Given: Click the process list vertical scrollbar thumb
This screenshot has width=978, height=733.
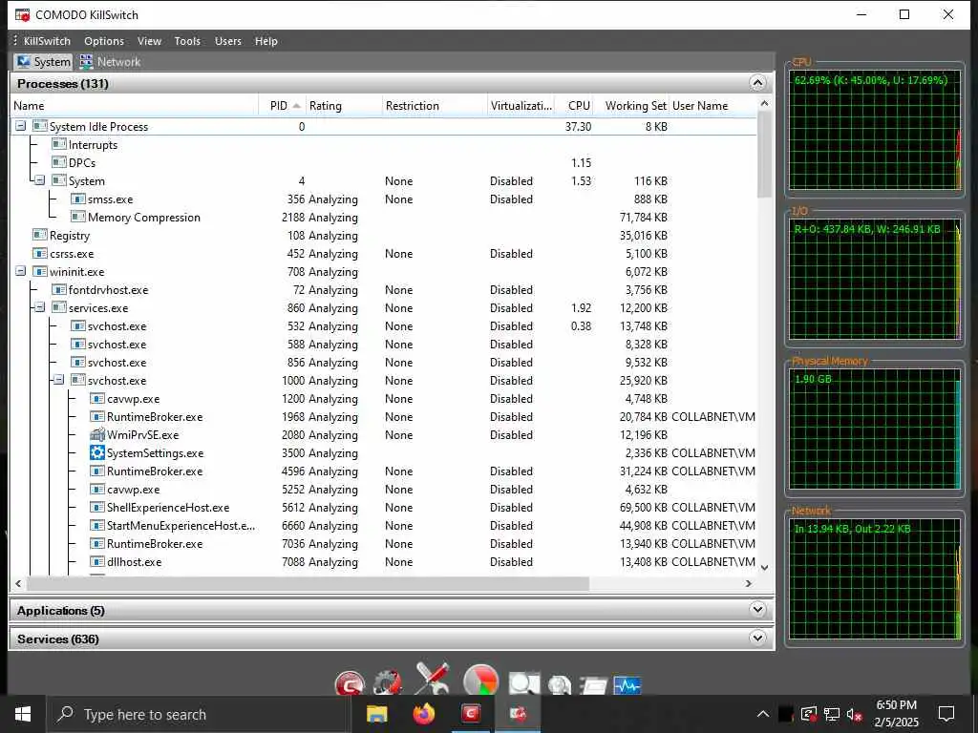Looking at the screenshot, I should point(764,154).
